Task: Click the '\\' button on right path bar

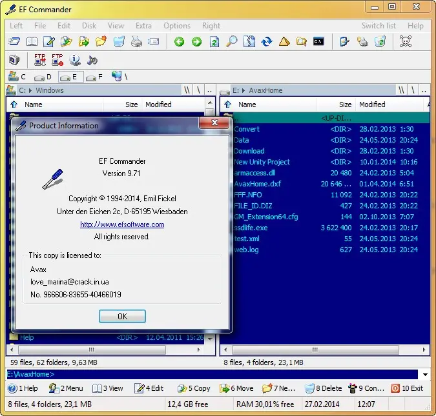Action: coord(401,90)
